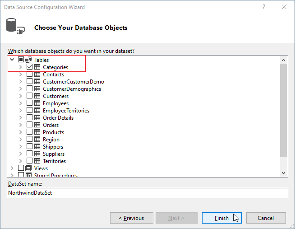Expand the Categories table columns

(x=20, y=67)
